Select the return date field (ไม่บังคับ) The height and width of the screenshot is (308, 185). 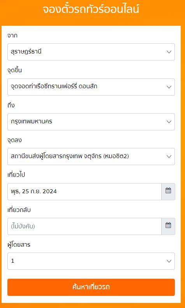pos(85,226)
